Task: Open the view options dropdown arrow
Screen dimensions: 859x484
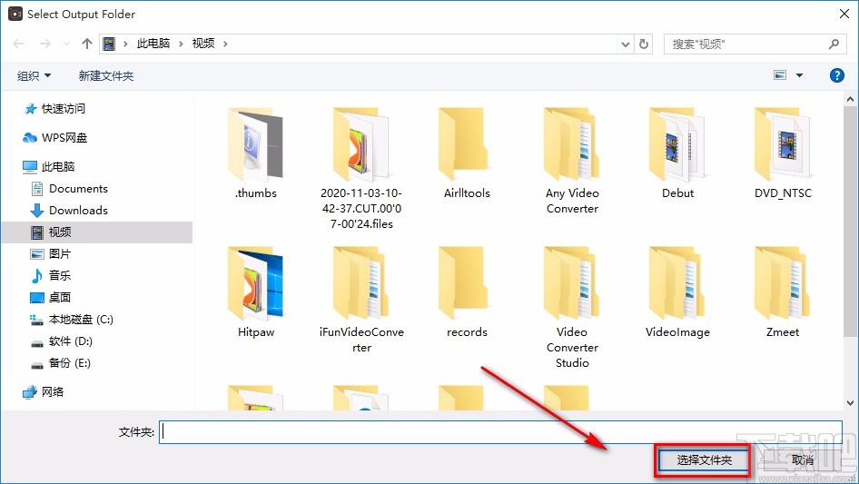Action: tap(799, 75)
